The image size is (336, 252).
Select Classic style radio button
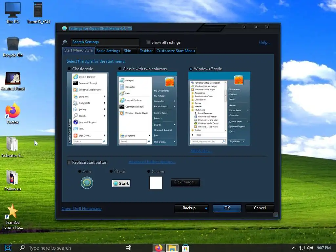tap(69, 69)
